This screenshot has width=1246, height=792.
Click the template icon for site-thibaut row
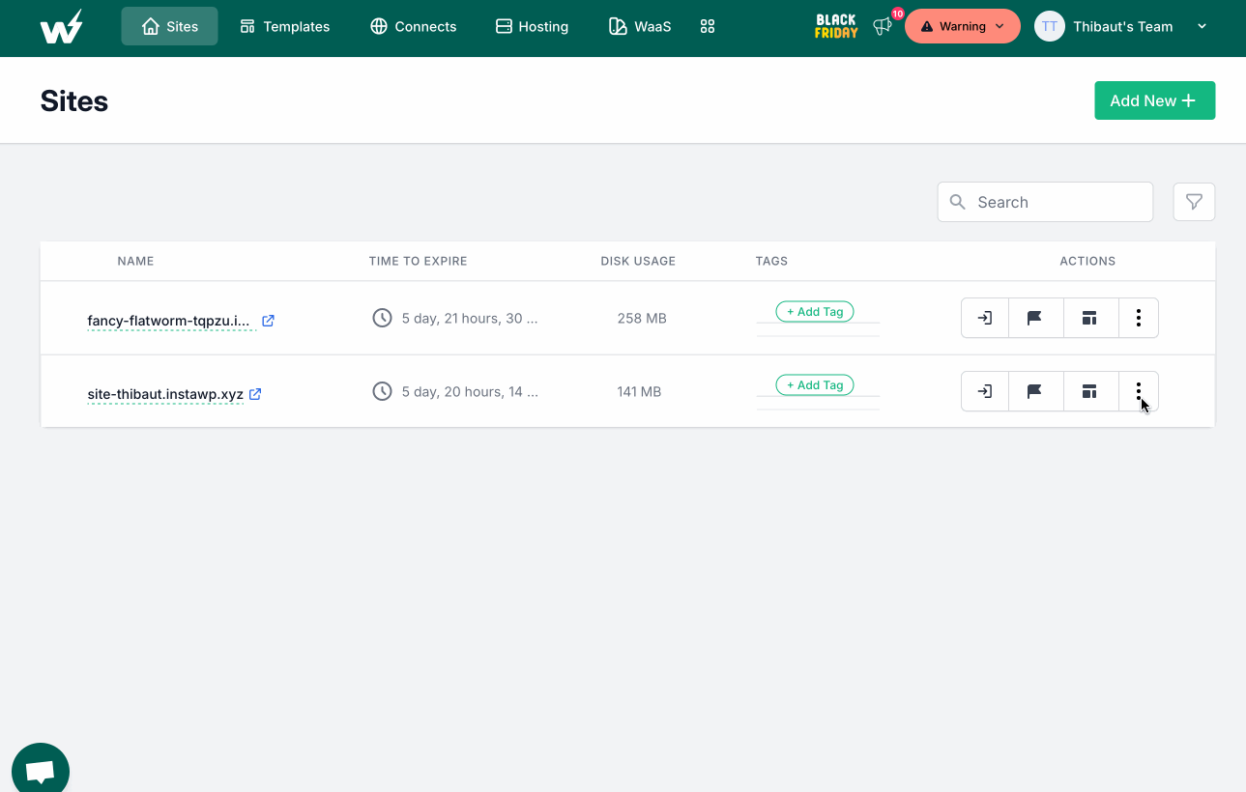[x=1089, y=391]
